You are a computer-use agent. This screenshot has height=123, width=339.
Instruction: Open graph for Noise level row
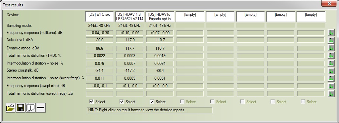(331, 40)
